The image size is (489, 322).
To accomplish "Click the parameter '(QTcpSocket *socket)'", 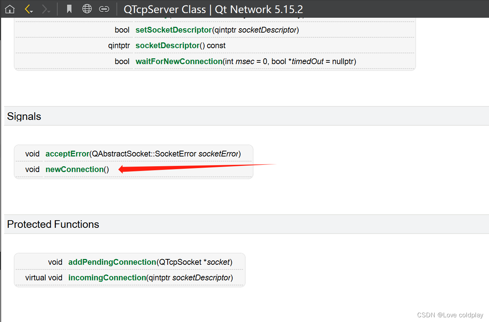I will tap(194, 262).
